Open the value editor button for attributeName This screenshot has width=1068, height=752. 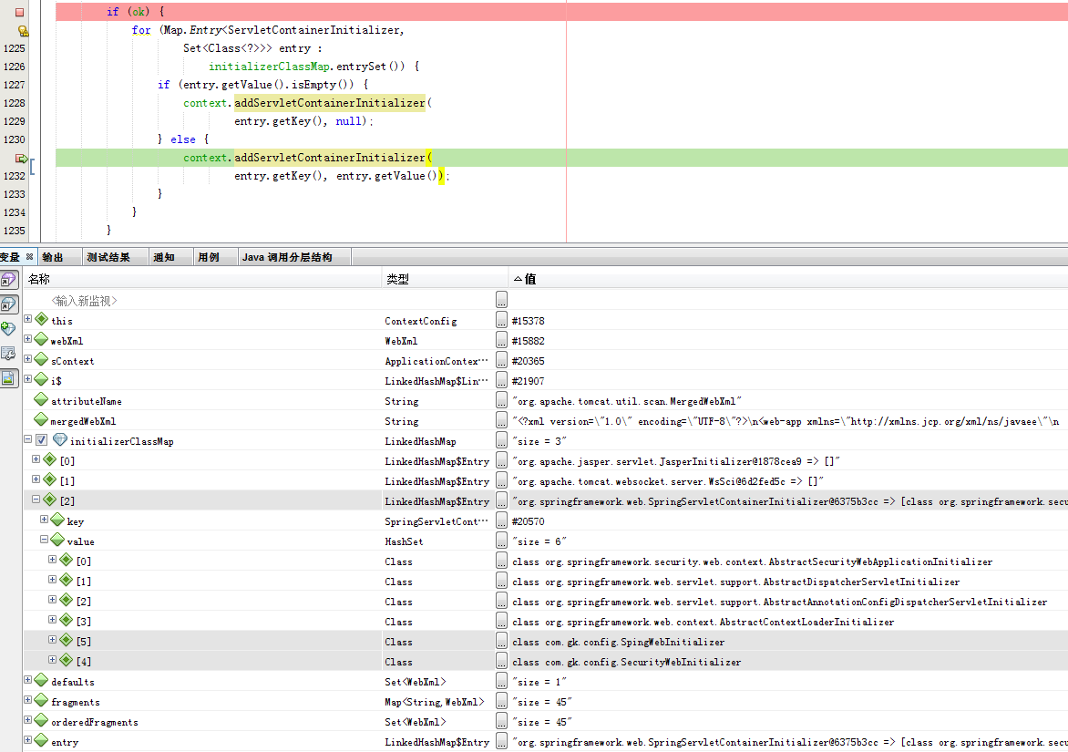[x=501, y=400]
